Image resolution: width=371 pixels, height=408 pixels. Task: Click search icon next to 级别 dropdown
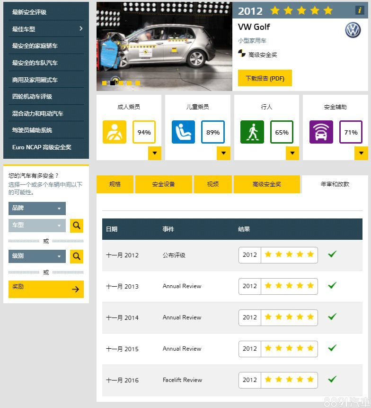click(x=77, y=256)
